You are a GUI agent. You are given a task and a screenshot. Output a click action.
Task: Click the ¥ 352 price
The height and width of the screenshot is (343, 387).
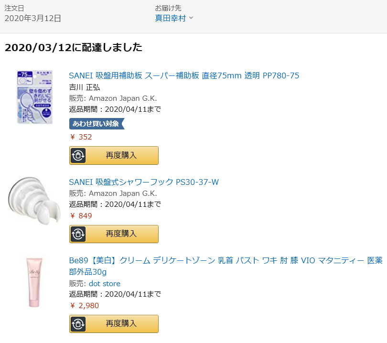pos(81,137)
